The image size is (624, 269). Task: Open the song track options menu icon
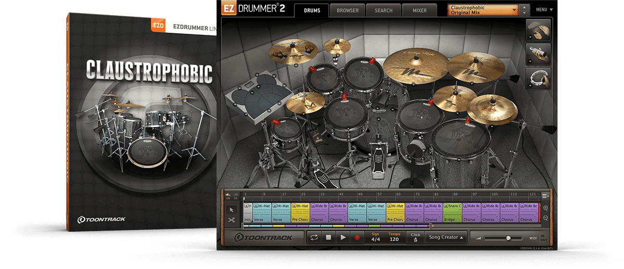(545, 196)
